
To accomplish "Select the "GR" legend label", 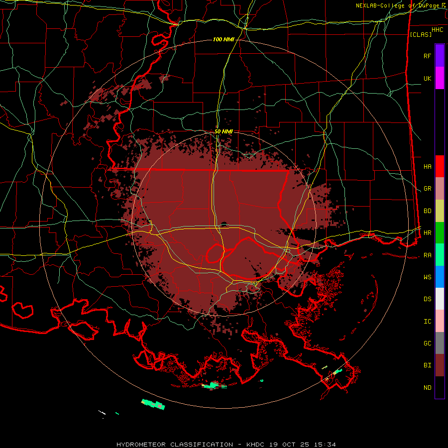I will tap(427, 189).
